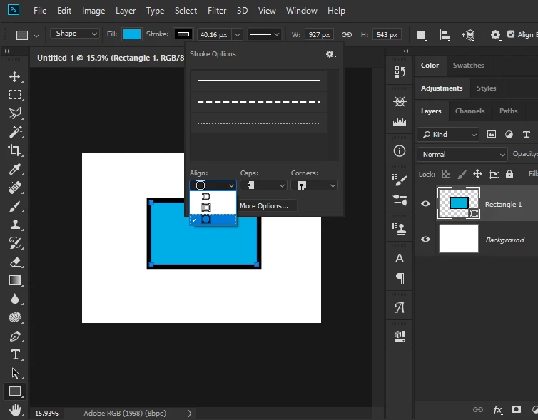Open the File menu
Viewport: 538px width, 420px height.
[40, 11]
